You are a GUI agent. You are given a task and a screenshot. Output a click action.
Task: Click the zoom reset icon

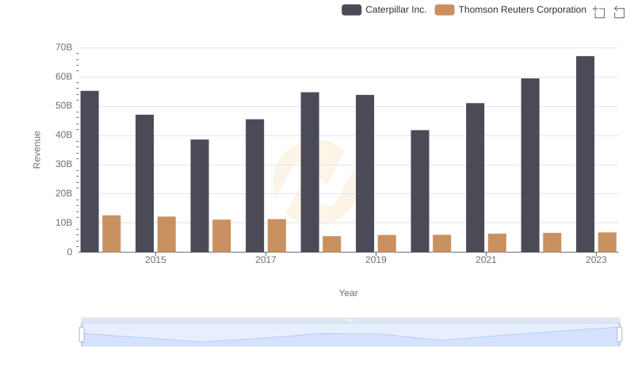[x=619, y=12]
